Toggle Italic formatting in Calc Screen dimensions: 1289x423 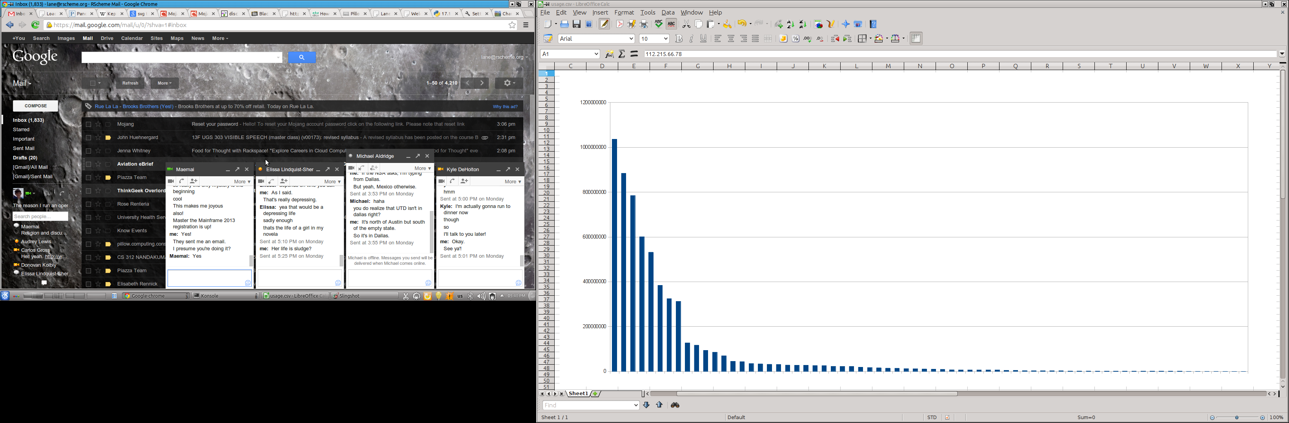tap(692, 38)
